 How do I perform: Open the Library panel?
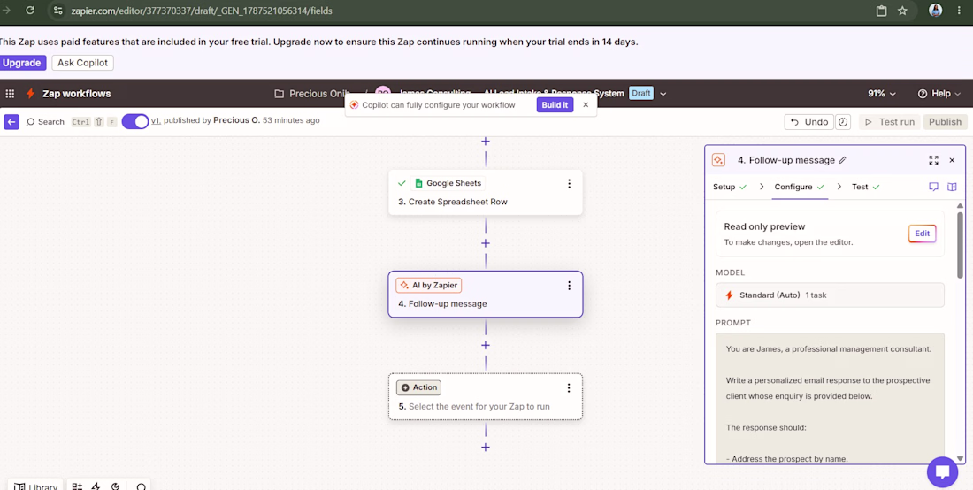38,486
